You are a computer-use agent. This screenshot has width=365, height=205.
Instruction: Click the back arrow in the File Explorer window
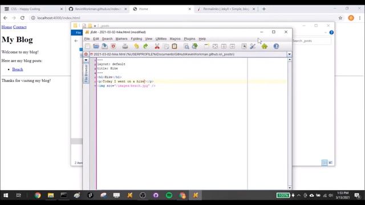tap(76, 41)
